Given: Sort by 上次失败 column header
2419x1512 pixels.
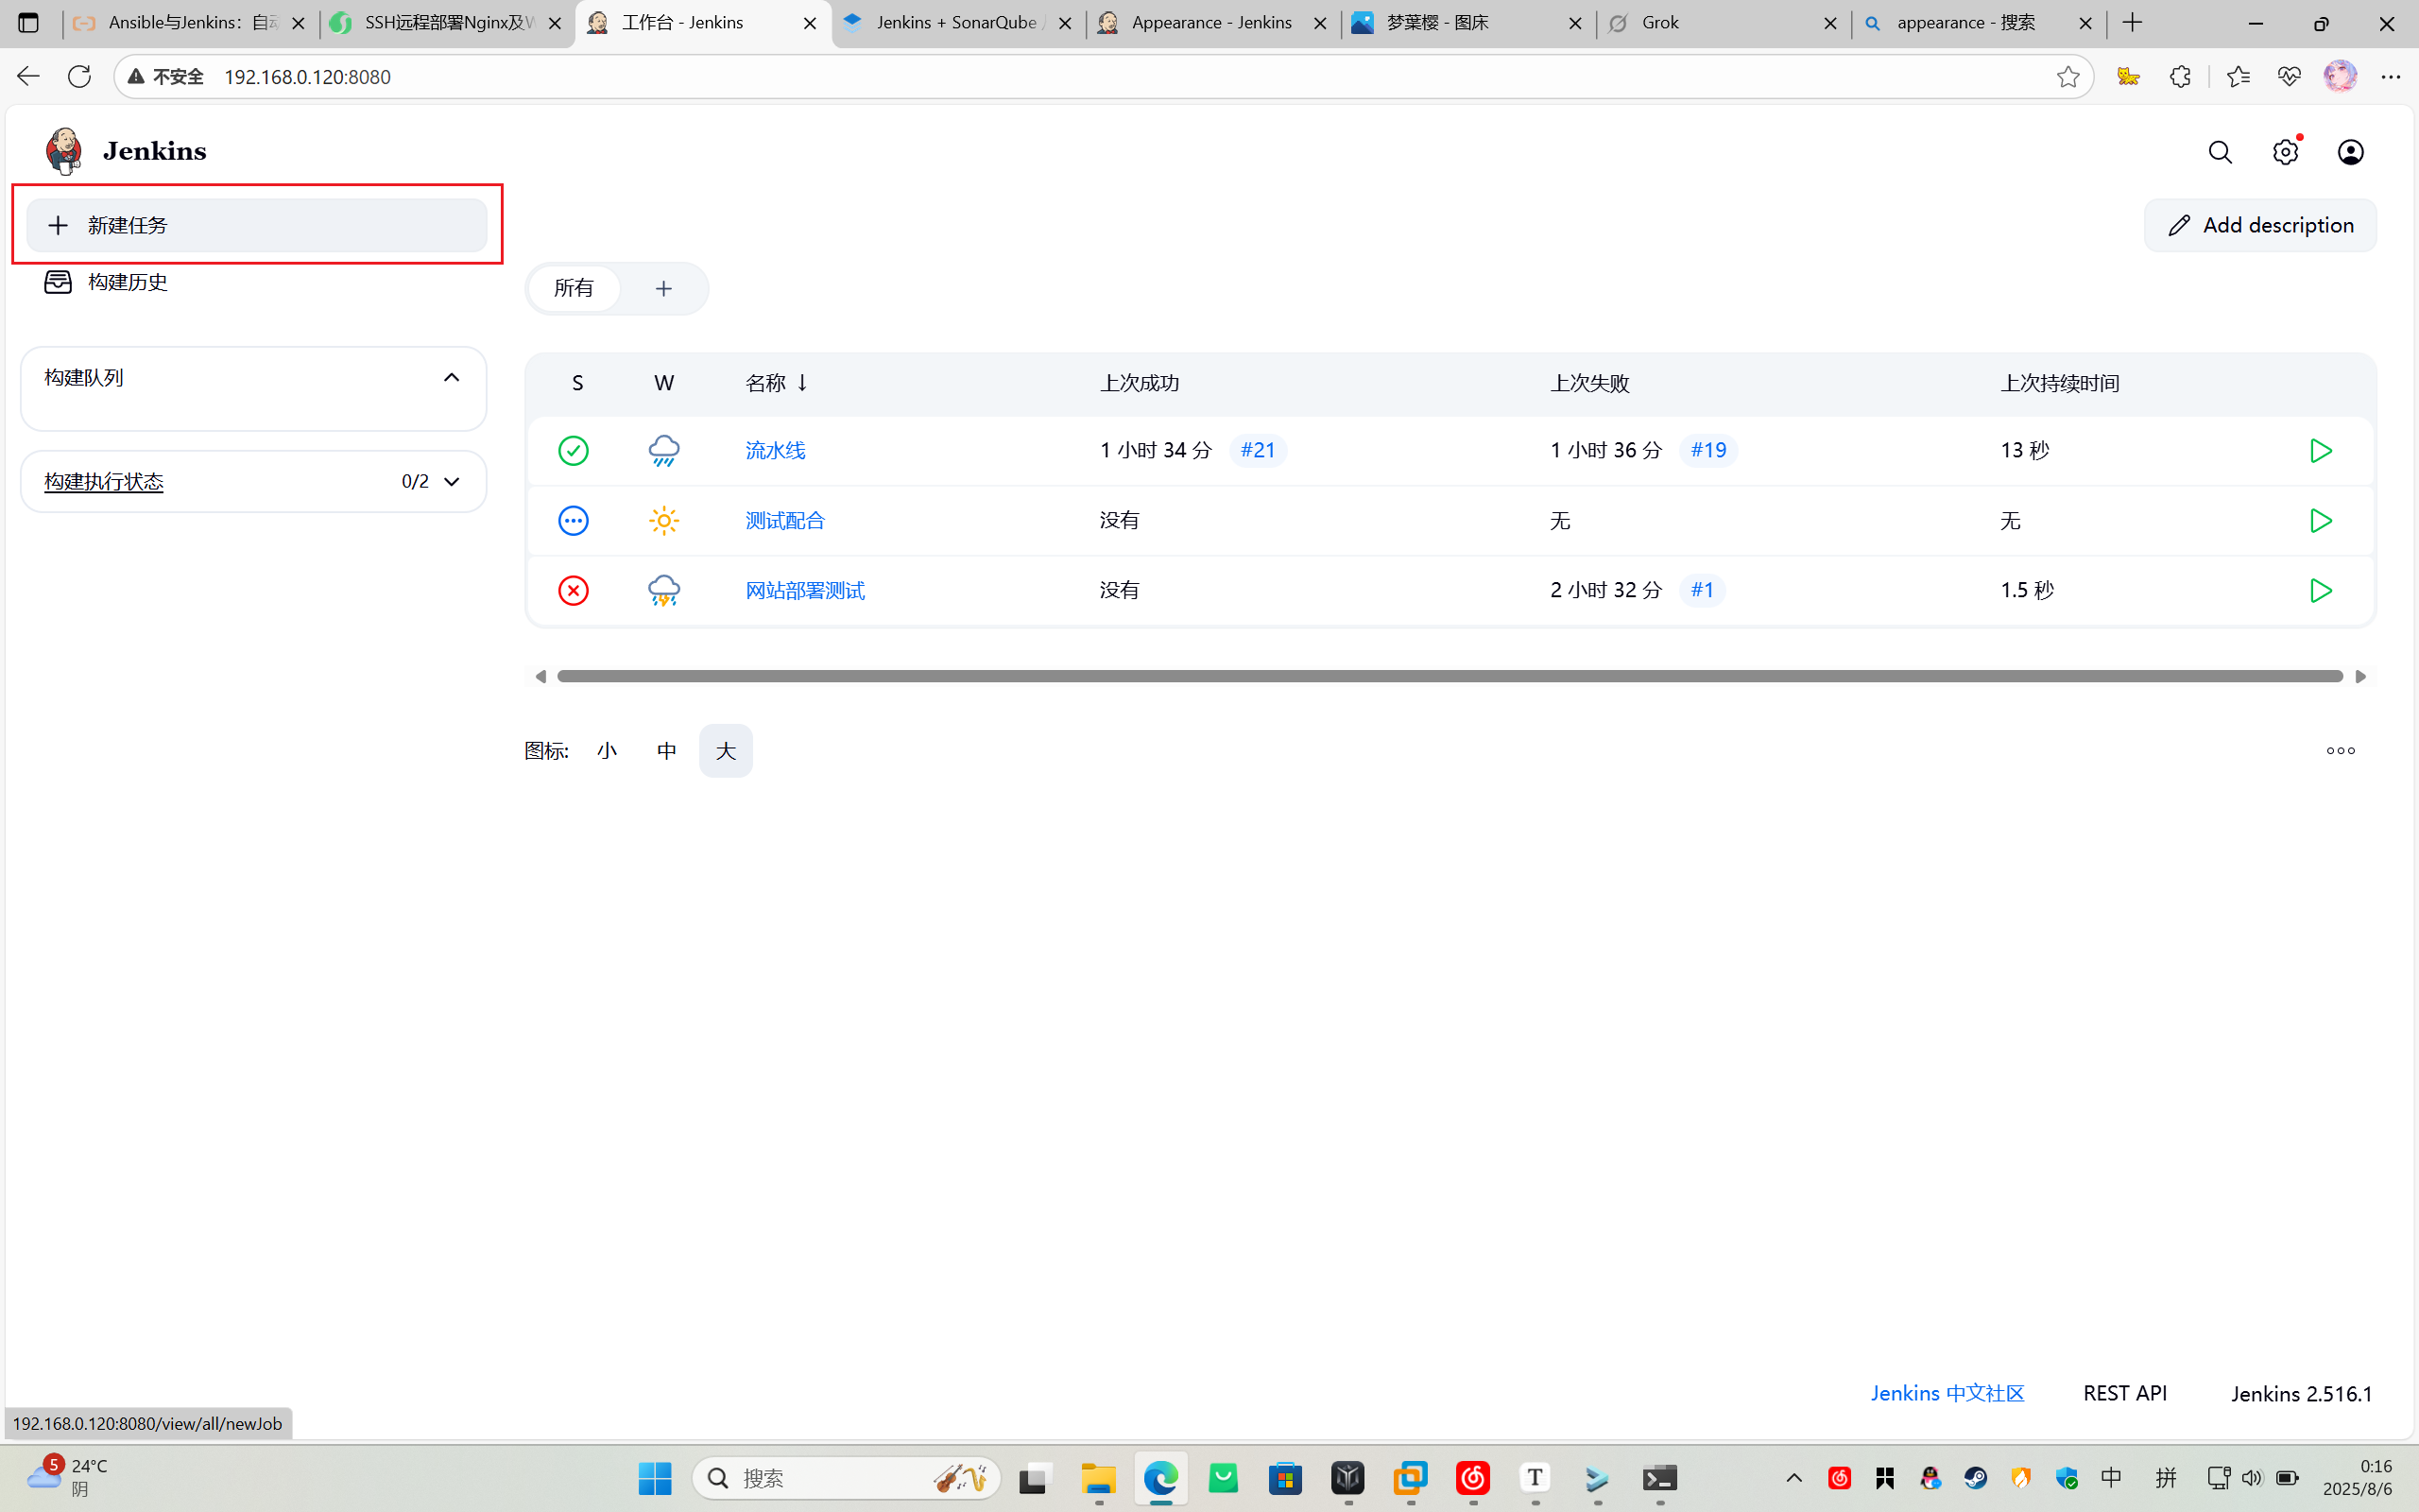Looking at the screenshot, I should coord(1589,383).
